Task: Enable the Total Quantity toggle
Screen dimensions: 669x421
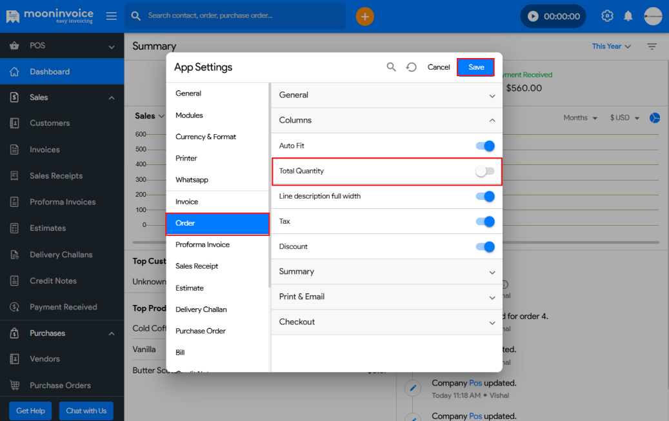Action: pyautogui.click(x=485, y=171)
